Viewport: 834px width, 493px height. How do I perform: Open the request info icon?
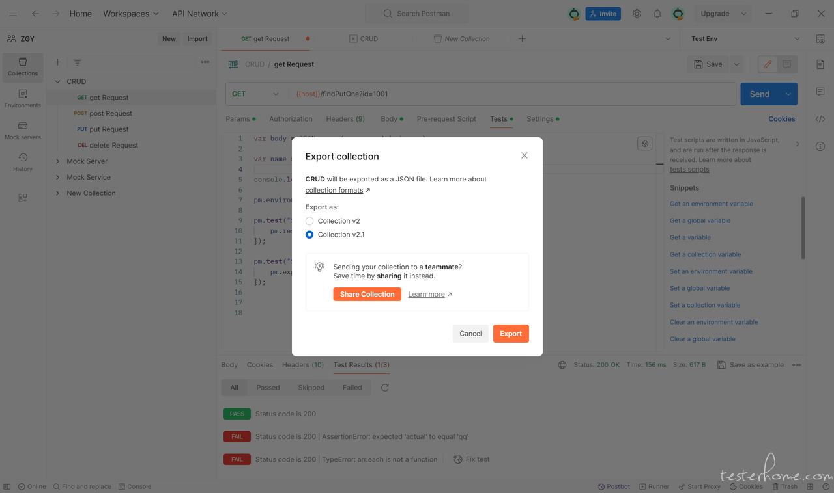point(820,146)
